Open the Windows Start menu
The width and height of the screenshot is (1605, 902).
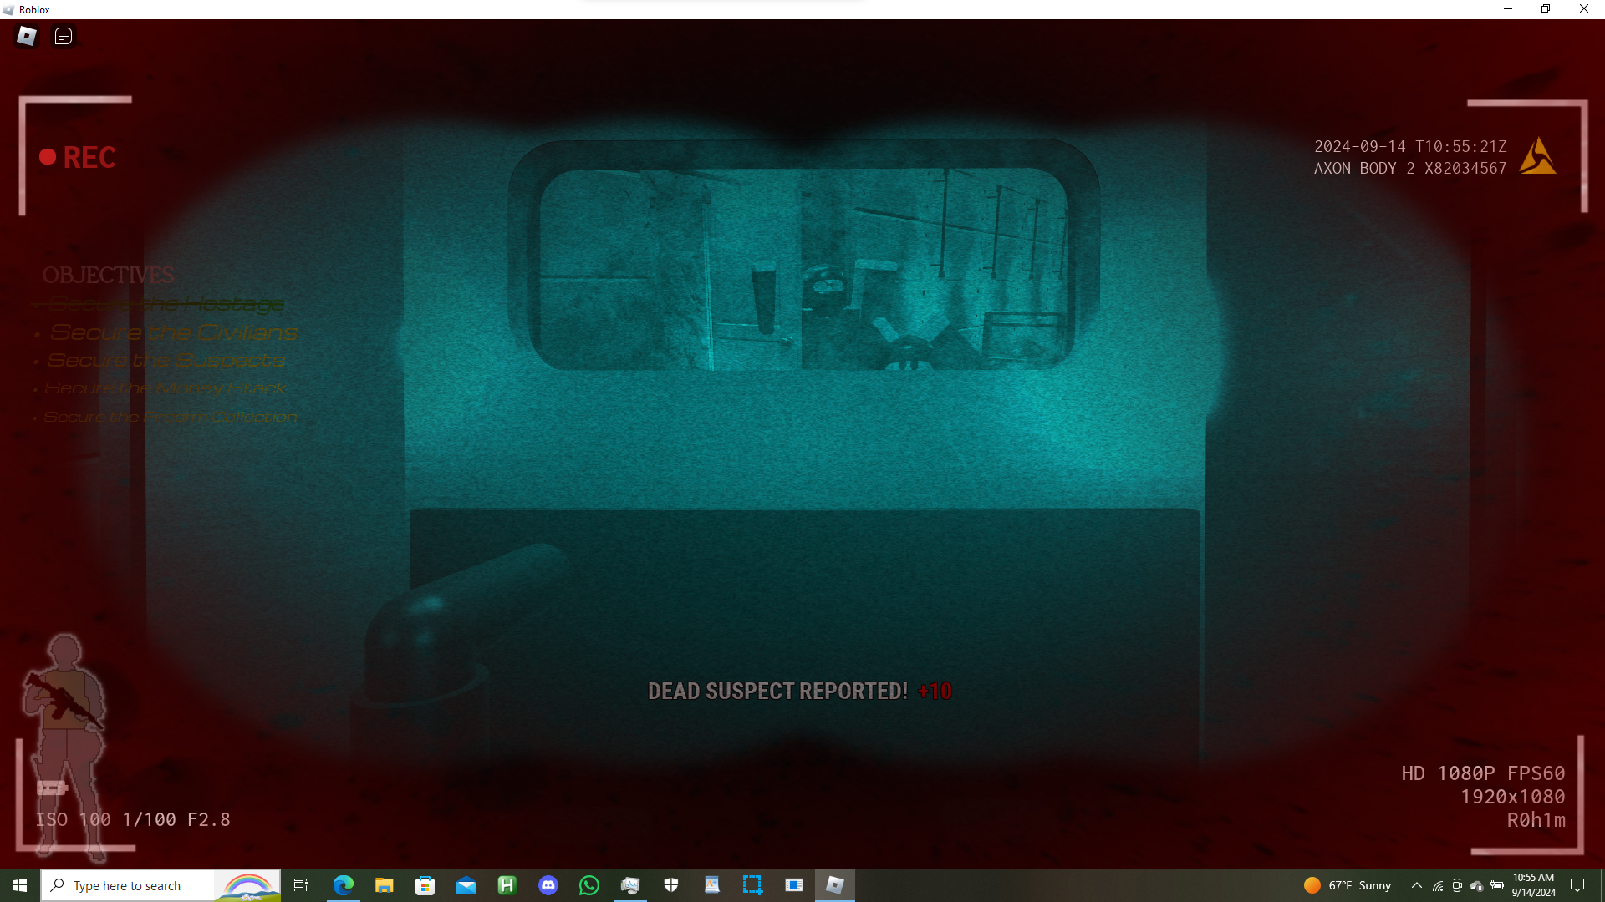pyautogui.click(x=20, y=885)
